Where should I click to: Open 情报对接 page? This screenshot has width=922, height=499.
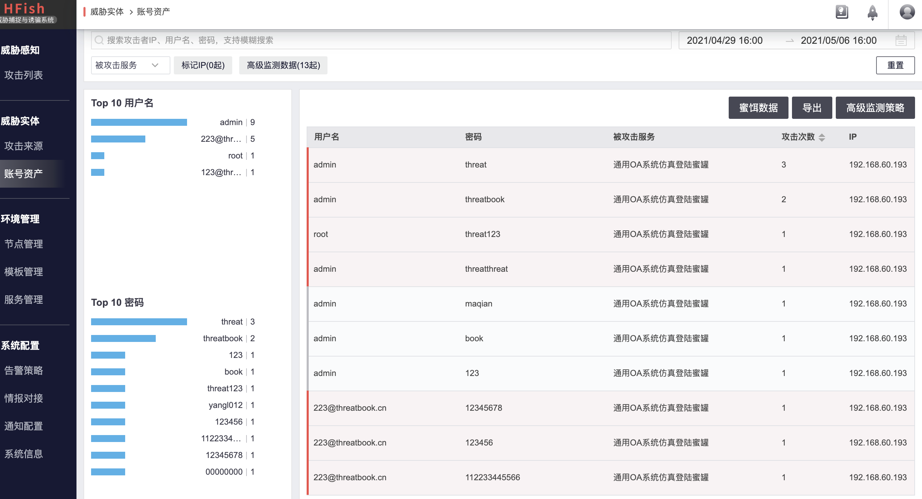(24, 399)
